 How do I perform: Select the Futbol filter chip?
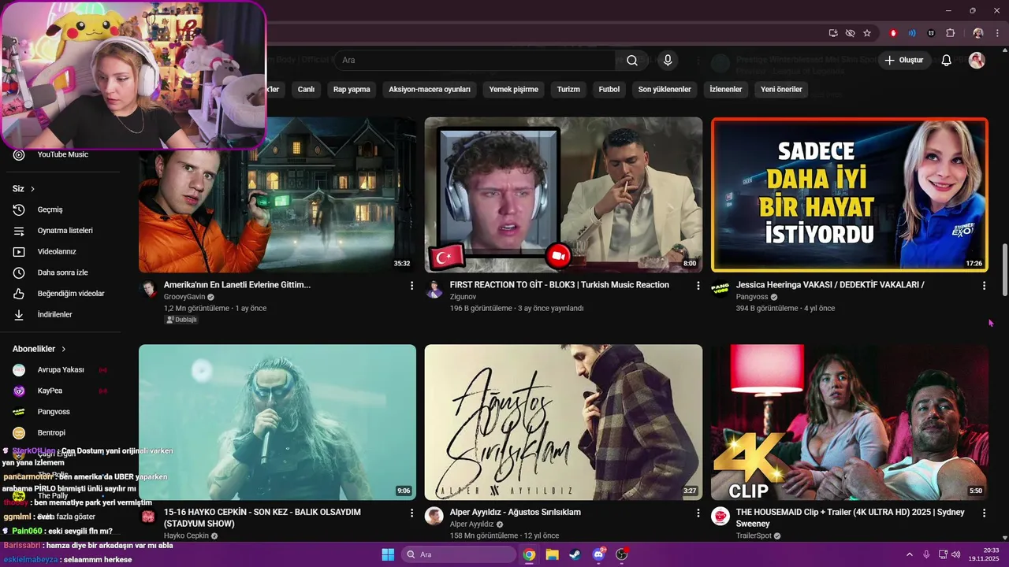[x=609, y=90]
